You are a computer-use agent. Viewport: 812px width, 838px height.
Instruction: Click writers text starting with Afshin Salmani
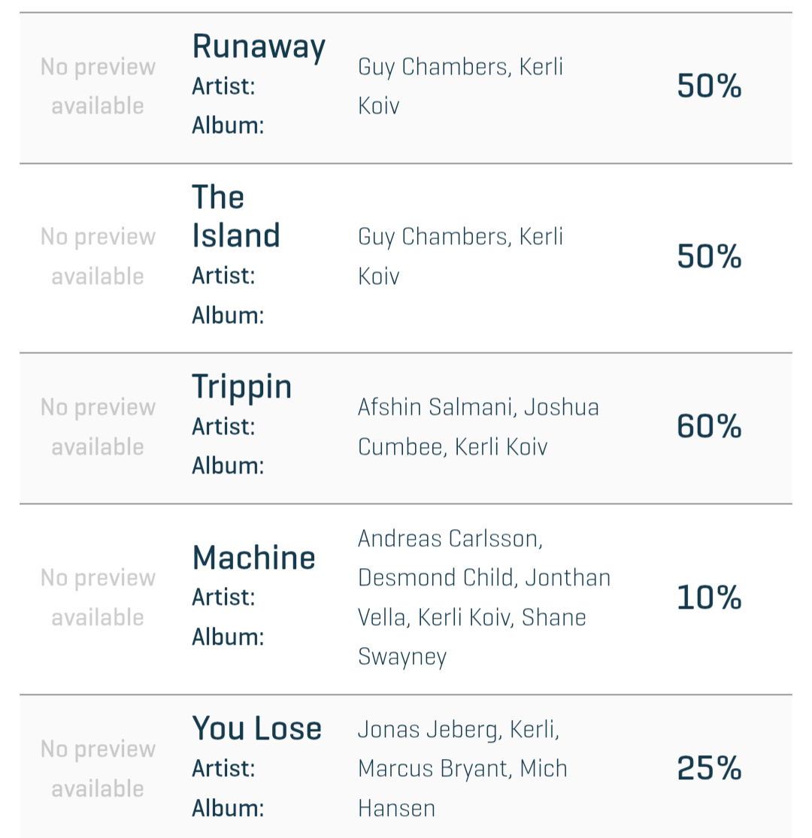pyautogui.click(x=478, y=427)
